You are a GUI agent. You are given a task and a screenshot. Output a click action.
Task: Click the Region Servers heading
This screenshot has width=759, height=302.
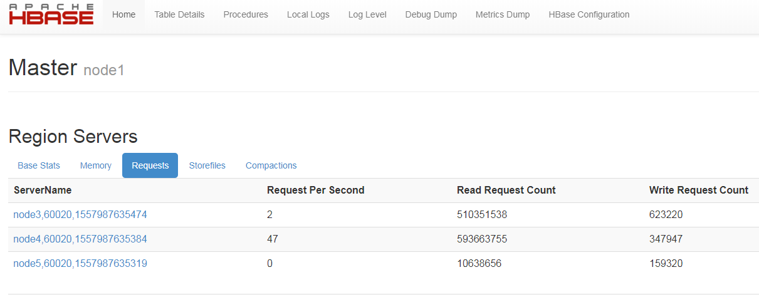73,137
